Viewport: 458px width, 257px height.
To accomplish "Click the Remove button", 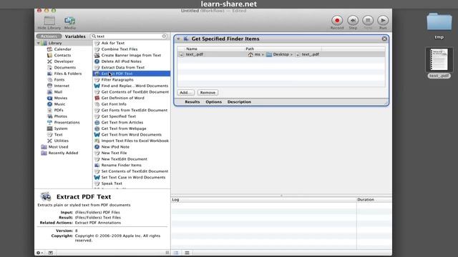I will point(208,93).
